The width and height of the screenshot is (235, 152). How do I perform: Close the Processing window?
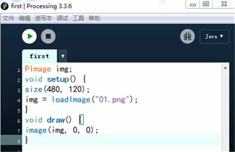pyautogui.click(x=224, y=4)
